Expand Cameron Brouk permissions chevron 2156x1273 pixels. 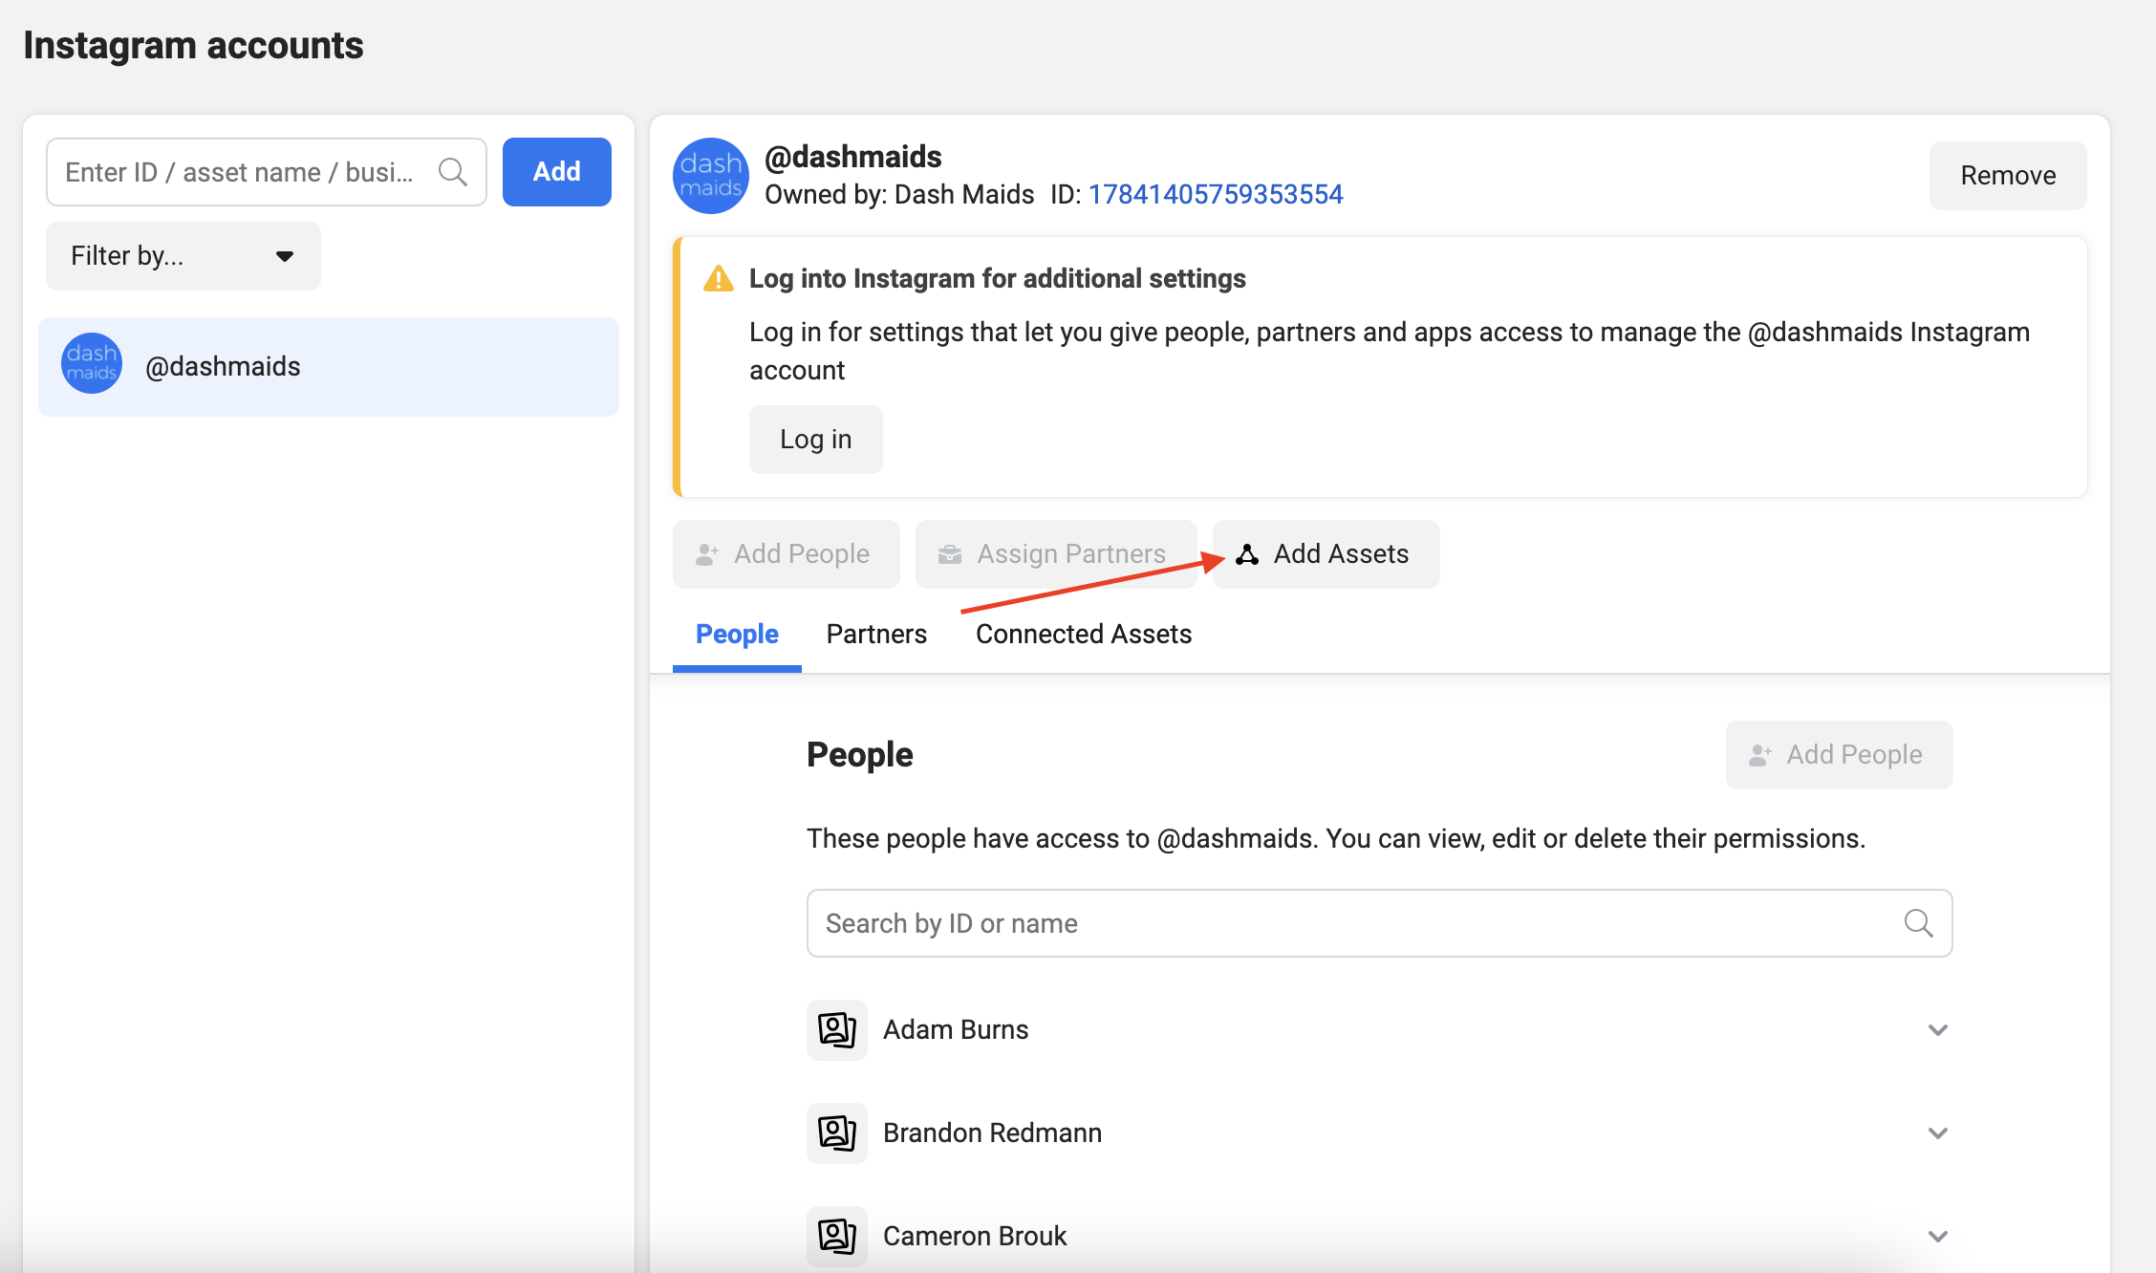[1937, 1236]
